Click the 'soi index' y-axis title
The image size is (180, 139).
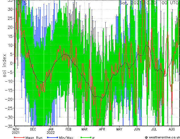point(4,65)
